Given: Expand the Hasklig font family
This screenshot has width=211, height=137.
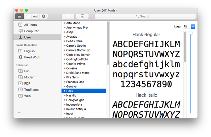Looking at the screenshot, I should point(64,96).
